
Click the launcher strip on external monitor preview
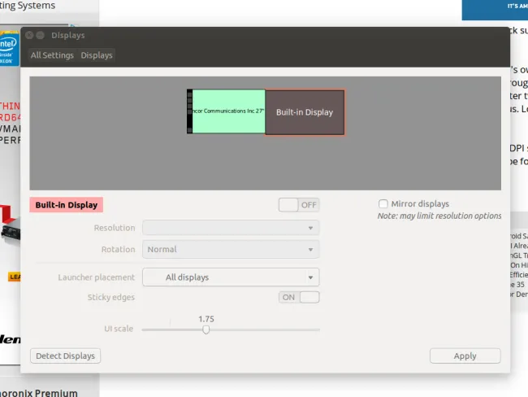pyautogui.click(x=189, y=111)
